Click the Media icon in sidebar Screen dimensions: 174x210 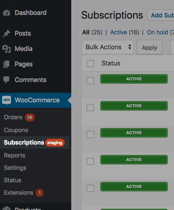point(7,49)
